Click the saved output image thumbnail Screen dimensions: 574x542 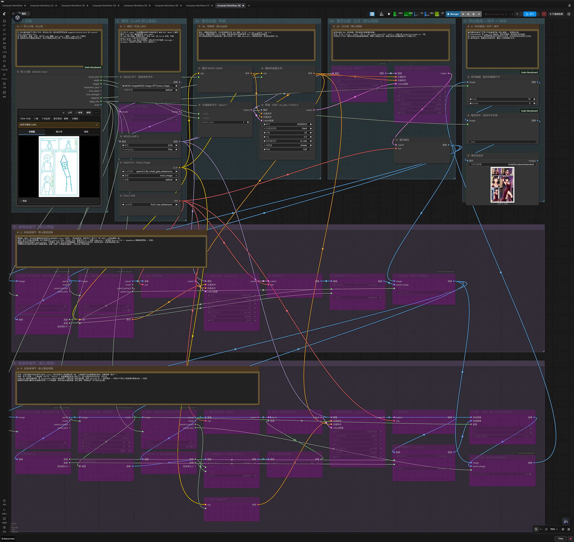click(x=502, y=185)
